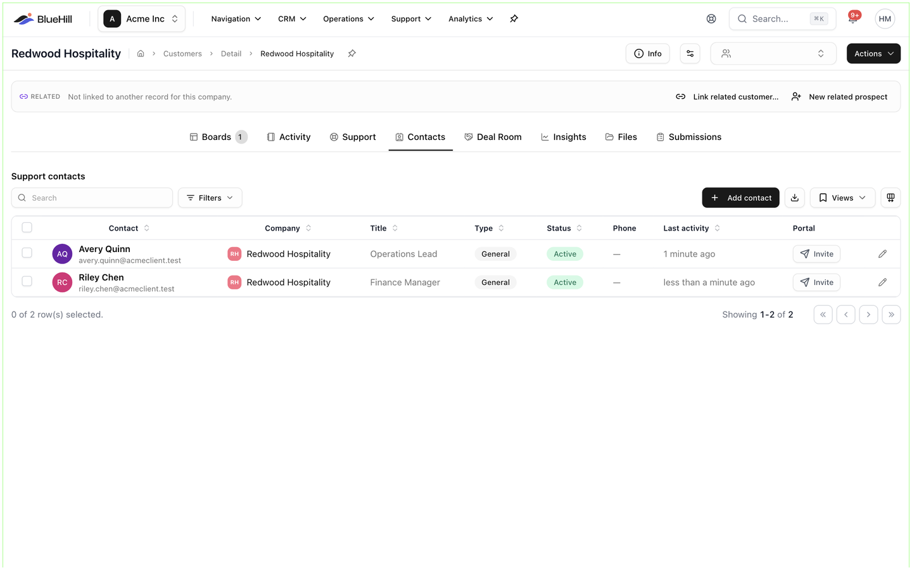
Task: Click the BlueHill logo
Action: pos(43,19)
